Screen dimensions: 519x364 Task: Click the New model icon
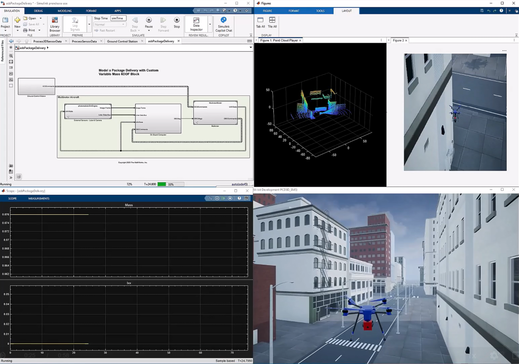(x=17, y=21)
